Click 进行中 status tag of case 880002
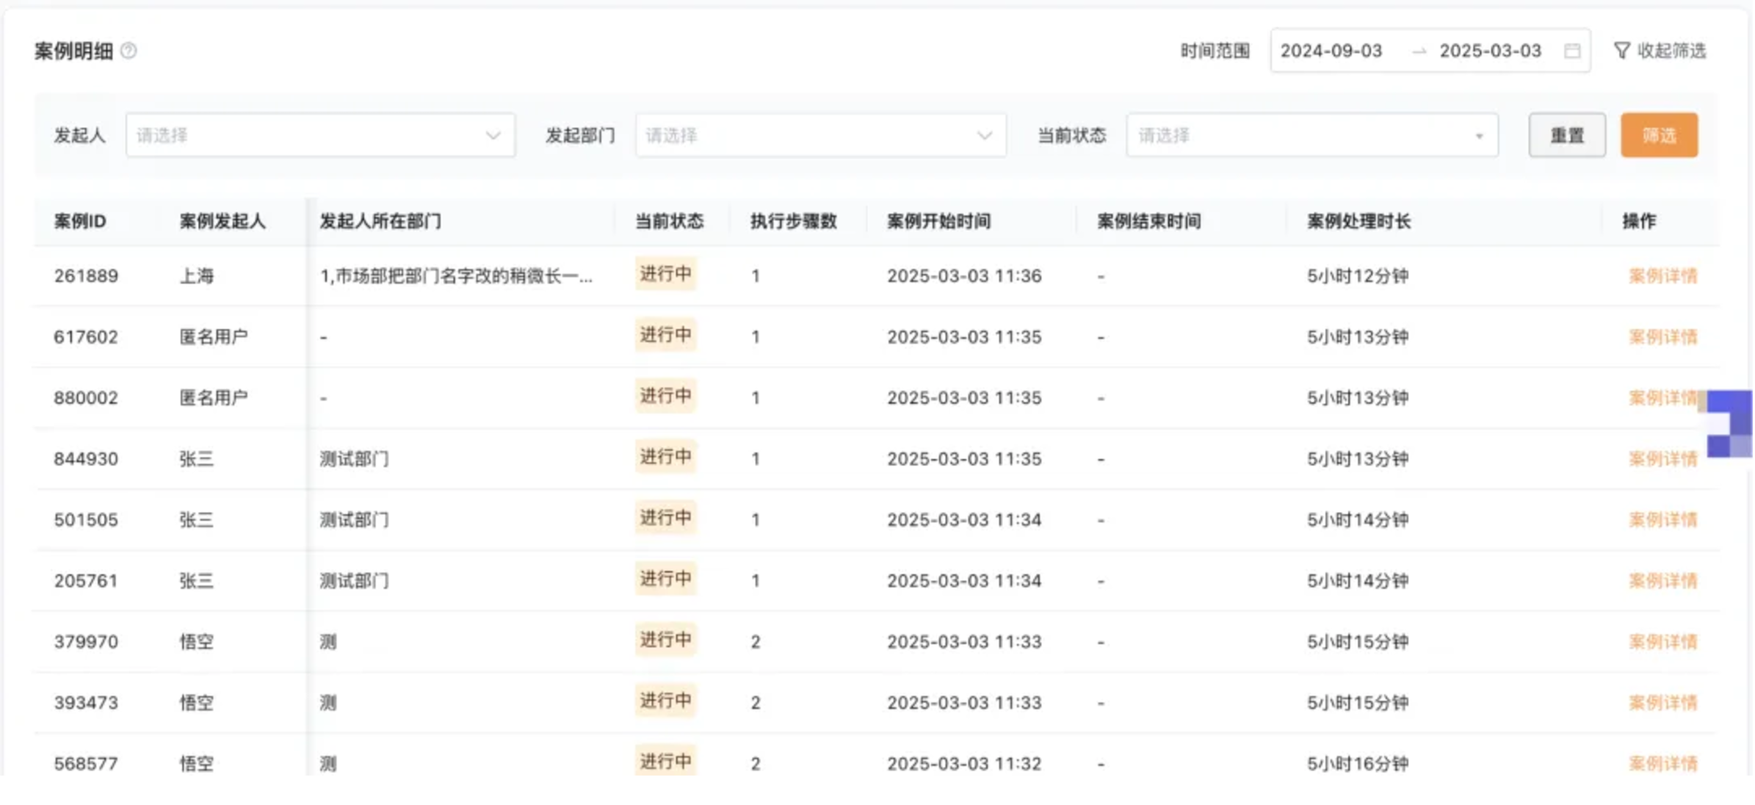Screen dimensions: 1755x805 point(665,396)
